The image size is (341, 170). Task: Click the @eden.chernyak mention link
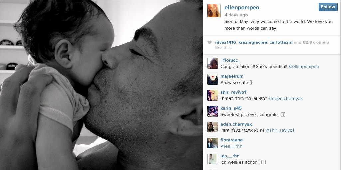tap(285, 99)
